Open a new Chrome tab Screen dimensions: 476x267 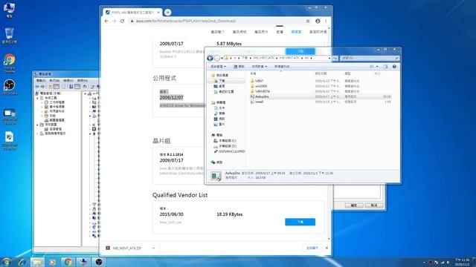(x=167, y=13)
